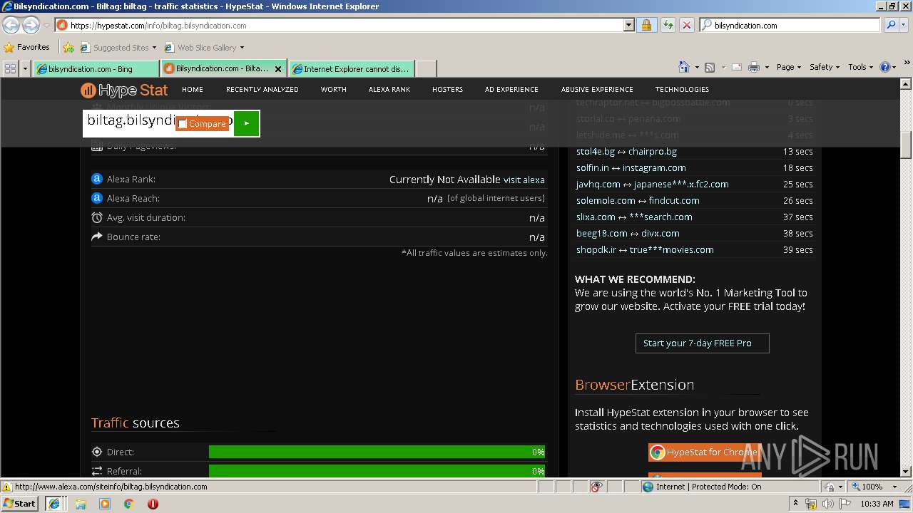Click the volume speaker tray icon
Screen dimensions: 913x513
click(x=828, y=504)
